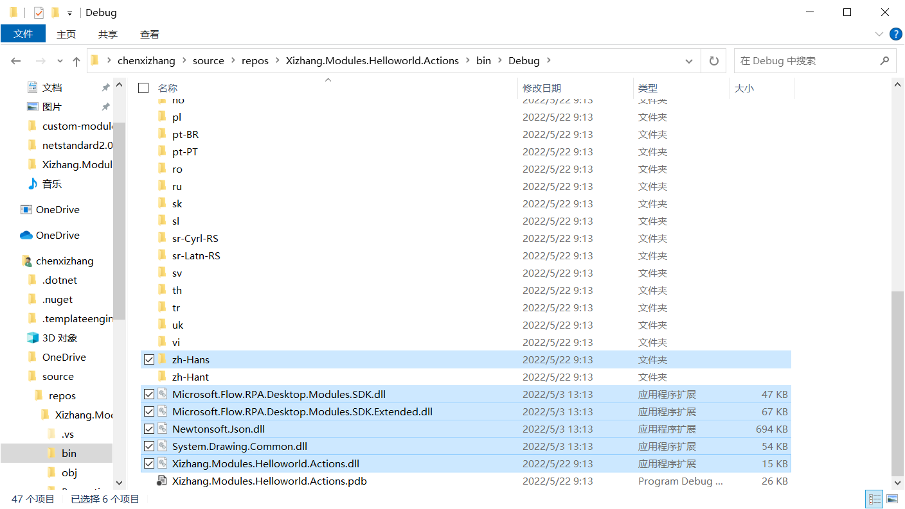Select the ru folder
The height and width of the screenshot is (509, 905).
coord(177,186)
